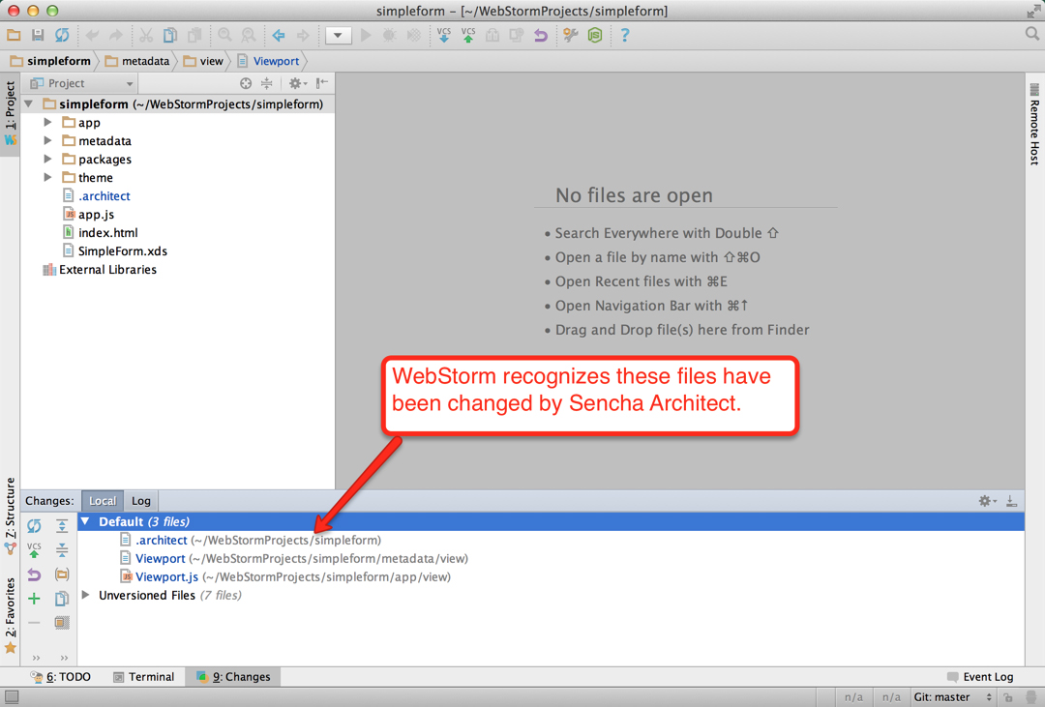Click the scroll from source target icon
1045x707 pixels.
tap(246, 83)
